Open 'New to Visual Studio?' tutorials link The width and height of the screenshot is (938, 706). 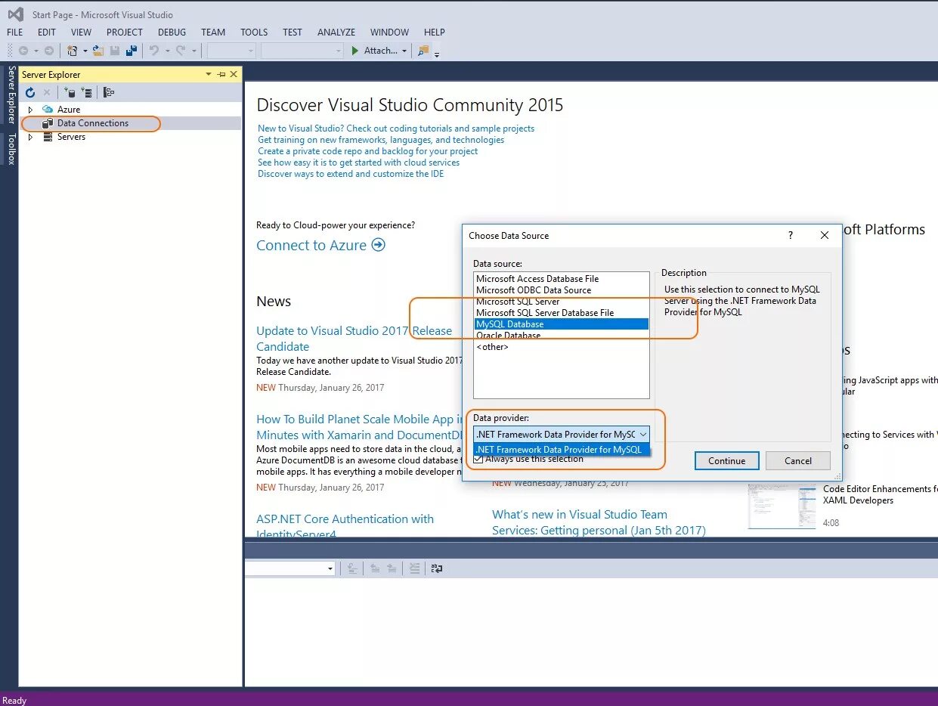pos(396,129)
